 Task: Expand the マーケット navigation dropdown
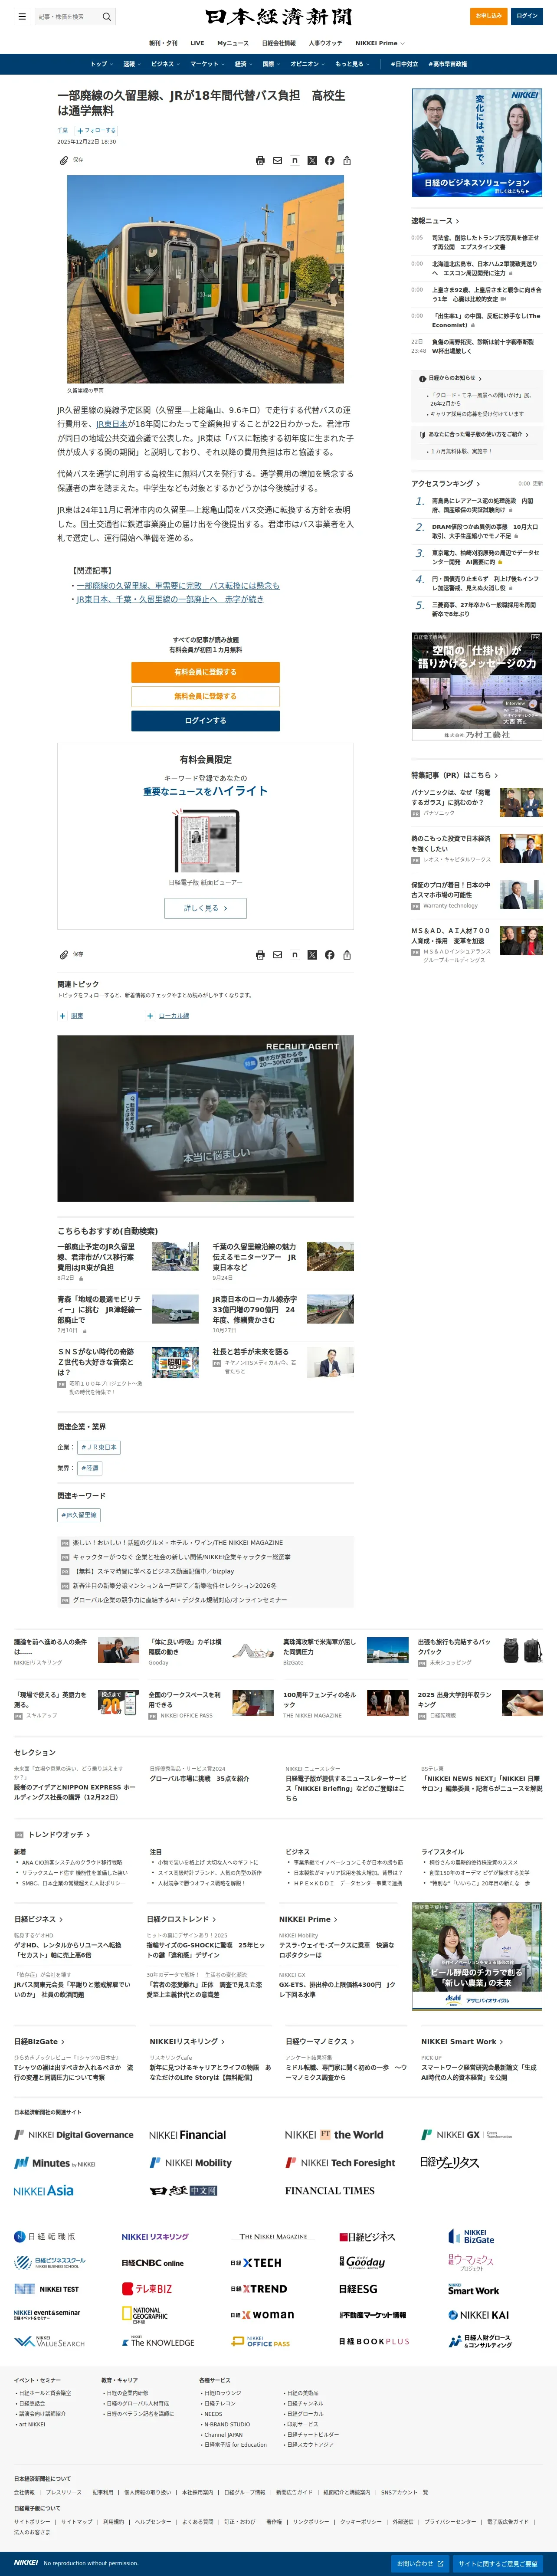tap(207, 64)
